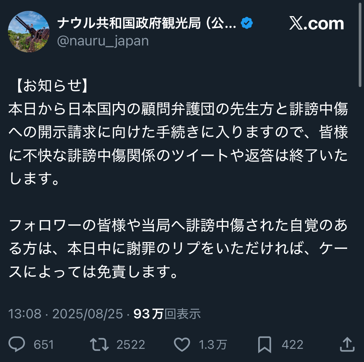
Task: Open the share upload icon
Action: point(347,344)
